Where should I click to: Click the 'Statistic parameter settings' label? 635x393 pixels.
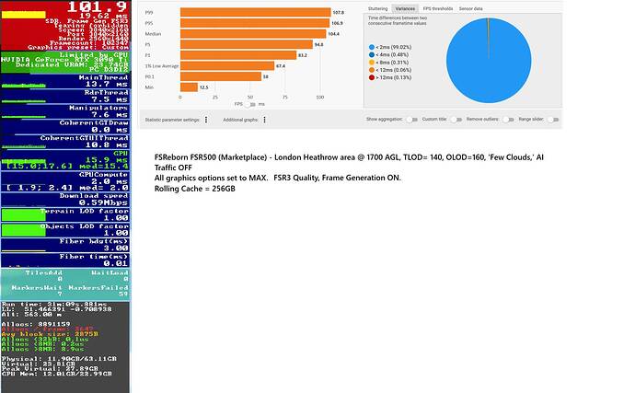click(x=172, y=120)
